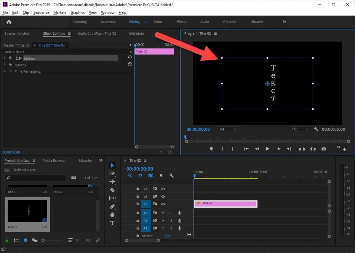Solo the A2 audio track
The height and width of the screenshot is (253, 355).
[x=171, y=221]
